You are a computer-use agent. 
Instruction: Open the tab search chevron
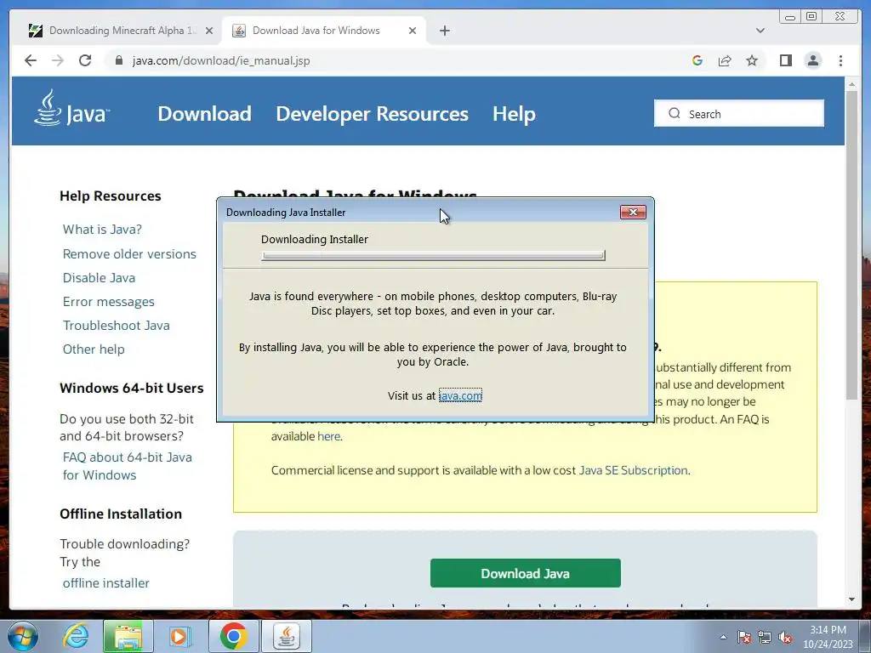pyautogui.click(x=760, y=31)
